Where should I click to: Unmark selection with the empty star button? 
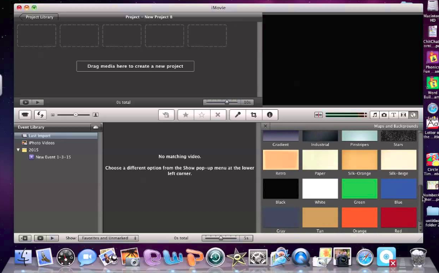202,115
